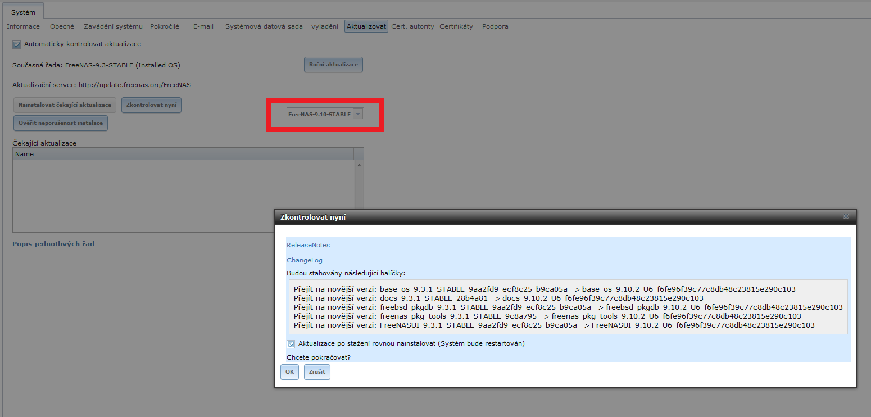
Task: Open the ReleaseNotes link
Action: coord(308,245)
